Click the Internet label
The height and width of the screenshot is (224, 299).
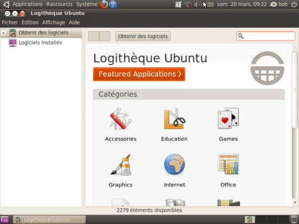tap(174, 185)
